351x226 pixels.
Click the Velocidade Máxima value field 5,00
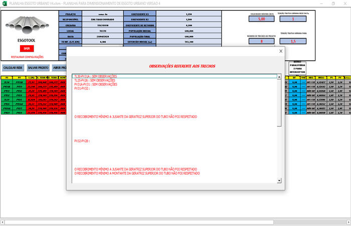point(261,19)
